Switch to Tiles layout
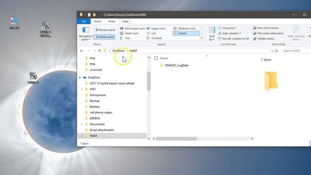The height and width of the screenshot is (175, 311). pos(125,38)
